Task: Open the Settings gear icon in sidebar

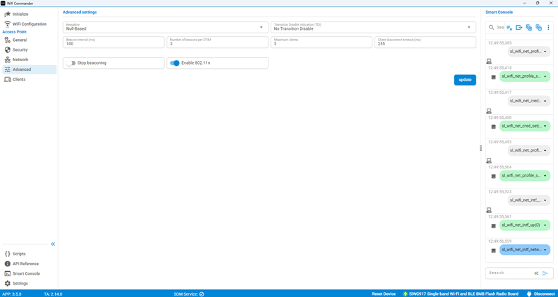Action: click(7, 284)
